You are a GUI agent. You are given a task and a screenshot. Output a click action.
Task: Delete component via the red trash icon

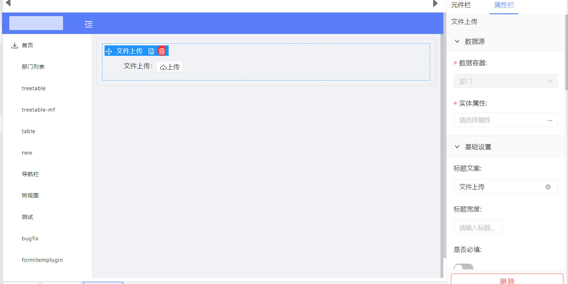click(162, 51)
